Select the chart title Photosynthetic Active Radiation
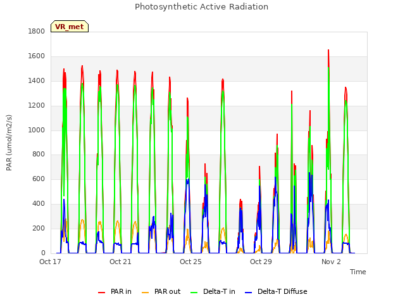 [201, 7]
